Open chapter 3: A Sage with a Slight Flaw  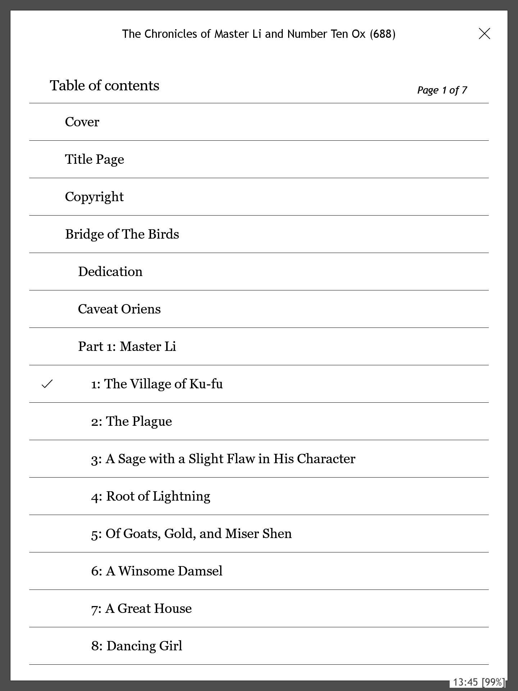[223, 459]
